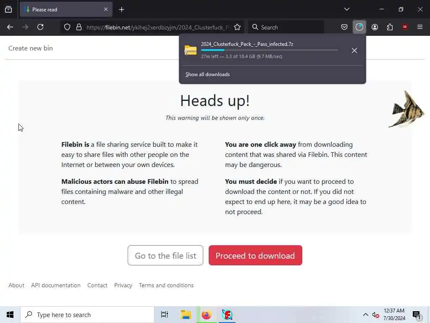Click 'Proceed to download' red button
This screenshot has height=323, width=430.
point(255,255)
